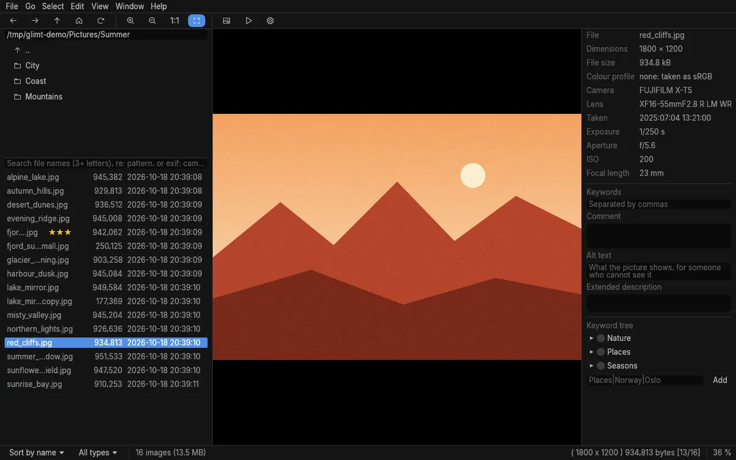Zoom out with the magnifier minus icon
The height and width of the screenshot is (460, 736).
click(152, 21)
